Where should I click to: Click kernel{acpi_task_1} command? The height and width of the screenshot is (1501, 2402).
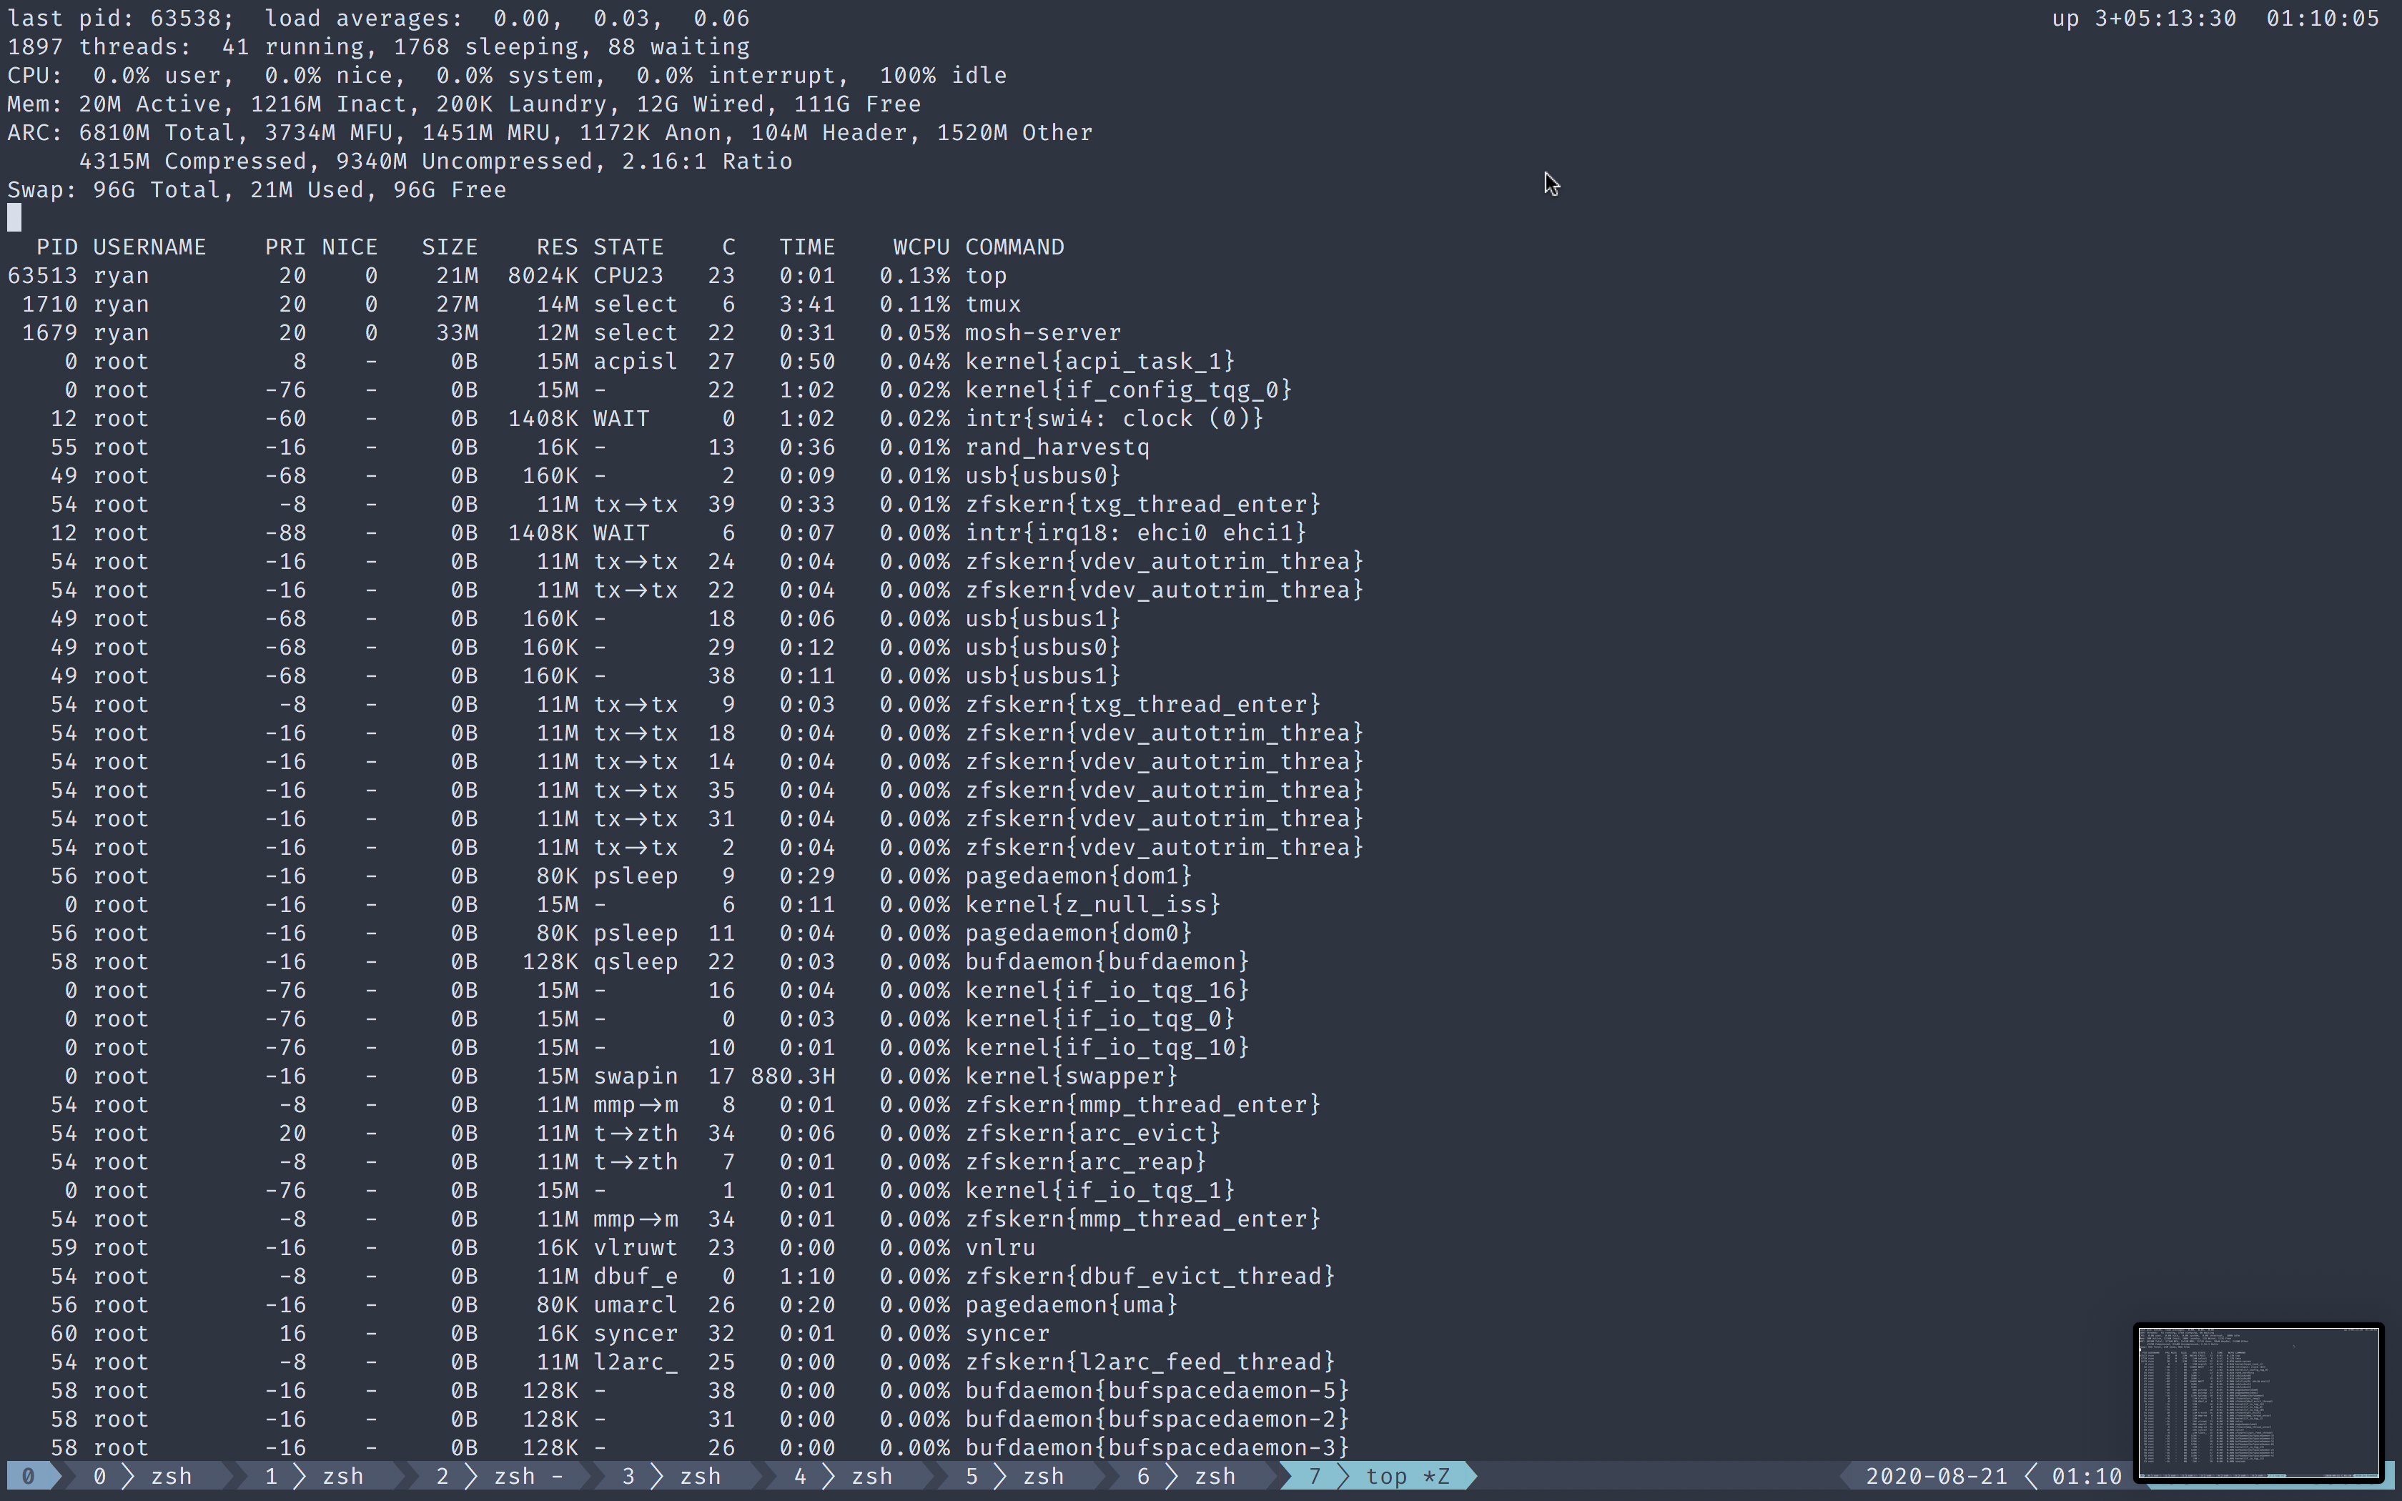(x=1099, y=362)
